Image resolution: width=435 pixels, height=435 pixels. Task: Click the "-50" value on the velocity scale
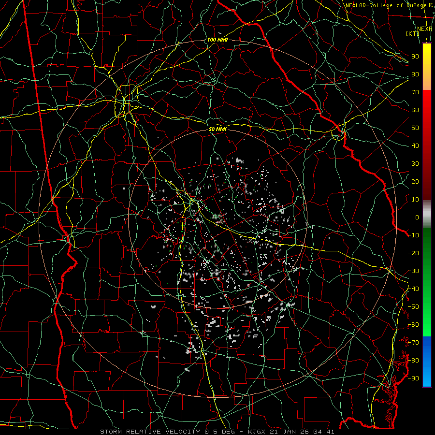click(x=413, y=307)
